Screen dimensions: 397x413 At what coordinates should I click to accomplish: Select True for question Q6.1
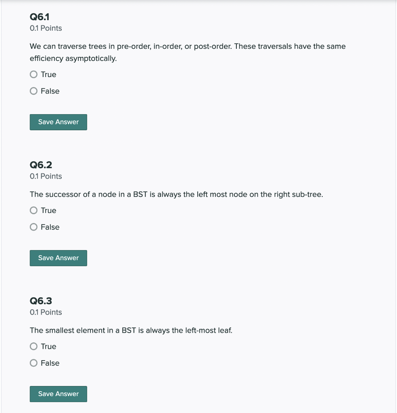point(33,74)
